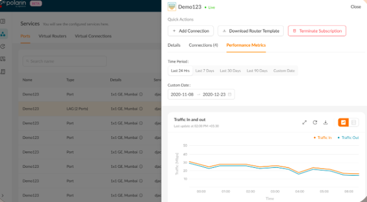This screenshot has height=202, width=367.
Task: Click info icon in first Demo123 Port row
Action: coord(141,94)
